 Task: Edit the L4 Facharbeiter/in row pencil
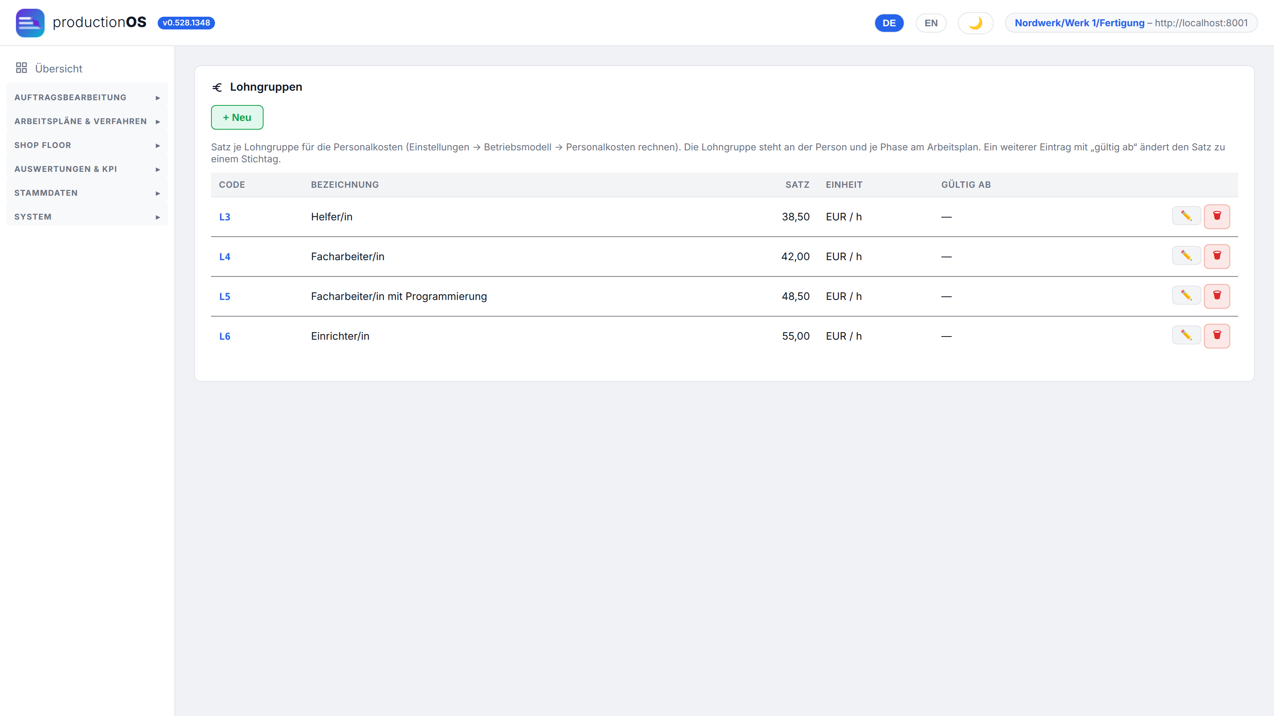click(x=1186, y=256)
